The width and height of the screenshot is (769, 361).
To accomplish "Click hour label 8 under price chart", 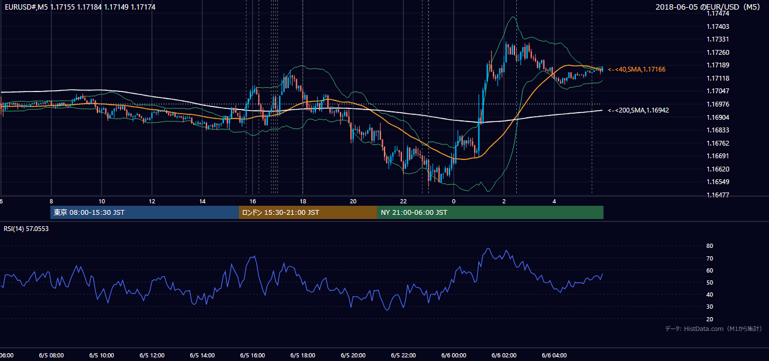I will pyautogui.click(x=51, y=201).
